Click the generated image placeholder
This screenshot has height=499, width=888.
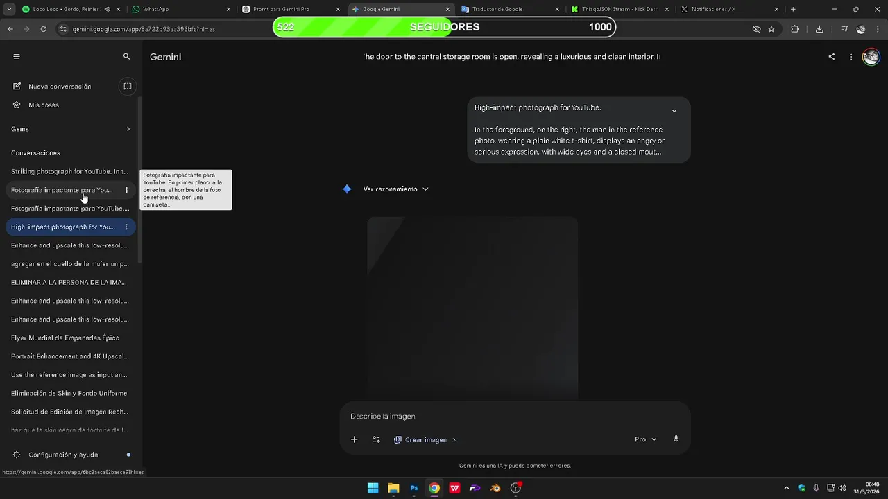472,308
